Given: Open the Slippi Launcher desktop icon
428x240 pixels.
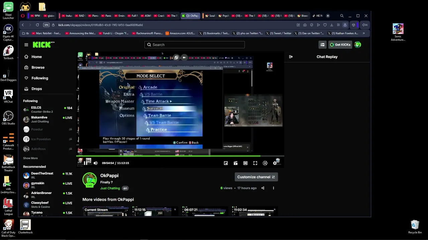Looking at the screenshot, I should coord(8,11).
